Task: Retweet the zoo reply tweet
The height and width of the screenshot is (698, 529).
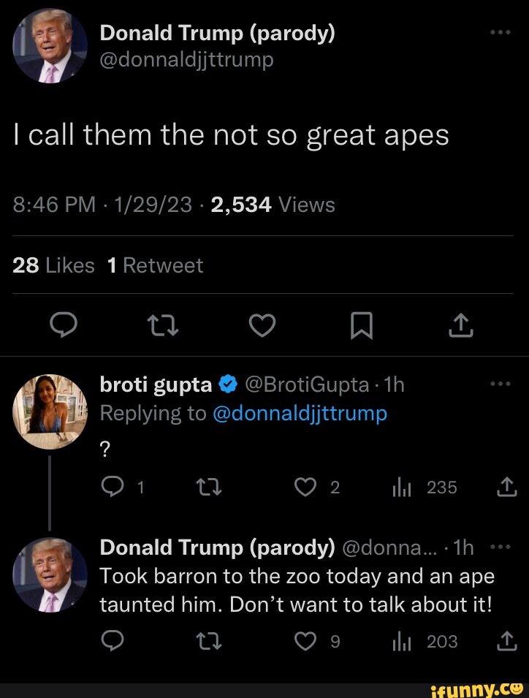Action: tap(210, 642)
